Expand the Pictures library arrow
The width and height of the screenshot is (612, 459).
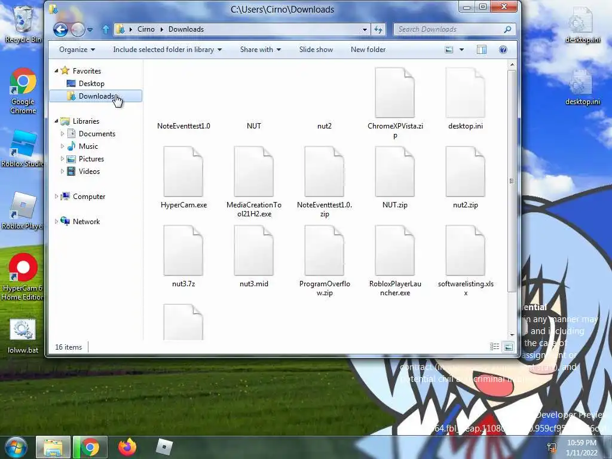point(62,159)
